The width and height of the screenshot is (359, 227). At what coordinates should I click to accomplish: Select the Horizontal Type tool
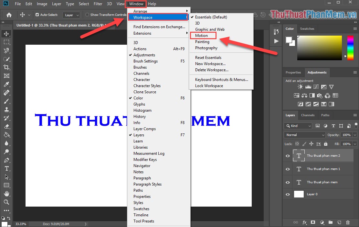[7, 169]
